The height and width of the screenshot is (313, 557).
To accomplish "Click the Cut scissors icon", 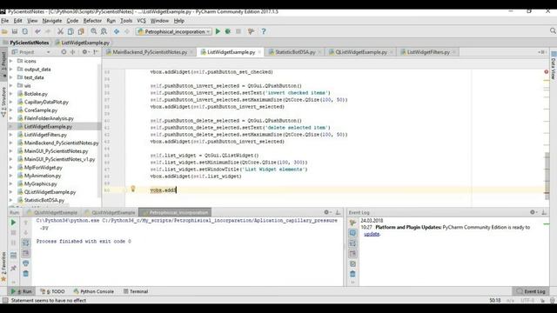I will point(60,31).
